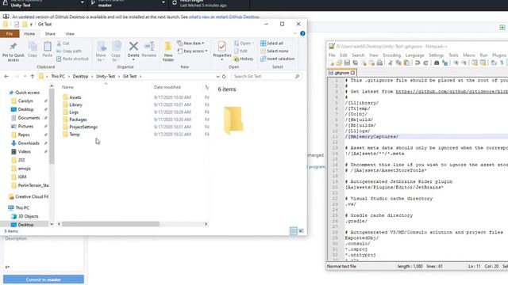Open recent locations dropdown arrow
508x285 pixels.
(25, 77)
